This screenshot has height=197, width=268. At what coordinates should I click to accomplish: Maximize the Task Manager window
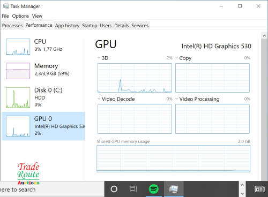(x=240, y=6)
